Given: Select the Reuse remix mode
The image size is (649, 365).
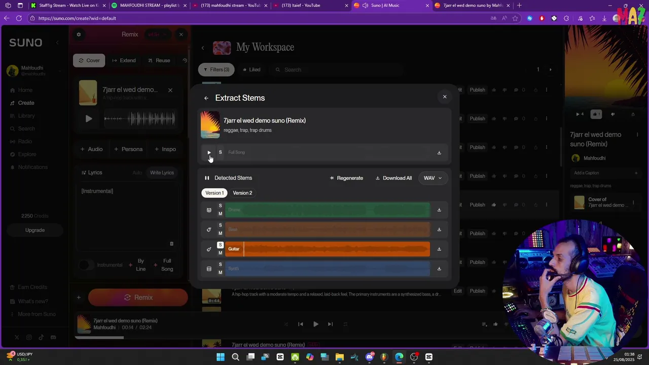Looking at the screenshot, I should tap(159, 61).
